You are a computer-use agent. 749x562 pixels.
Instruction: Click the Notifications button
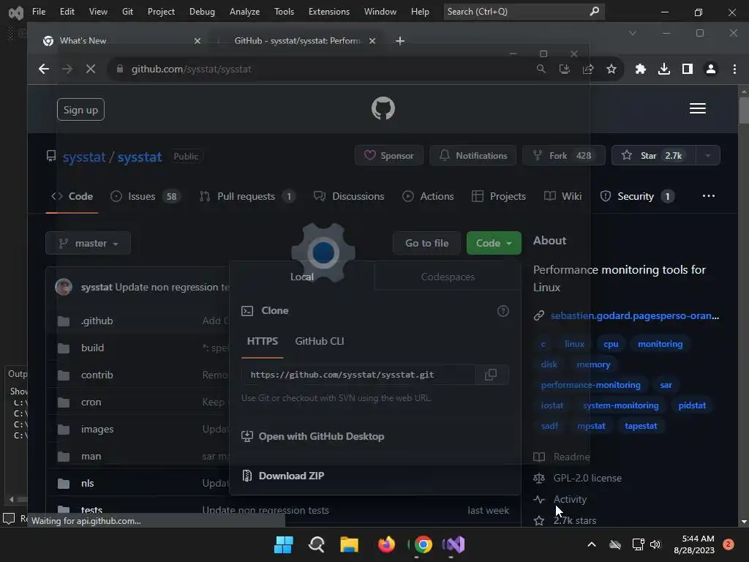(473, 155)
